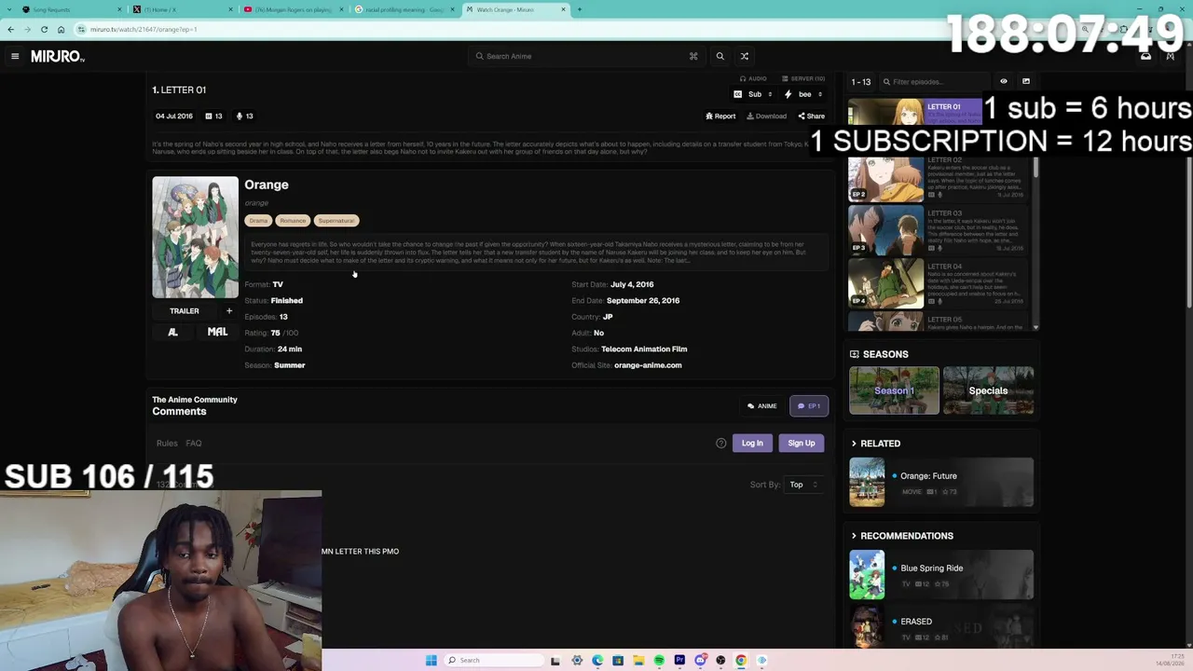Open Discord from taskbar
This screenshot has height=671, width=1193.
[x=700, y=661]
